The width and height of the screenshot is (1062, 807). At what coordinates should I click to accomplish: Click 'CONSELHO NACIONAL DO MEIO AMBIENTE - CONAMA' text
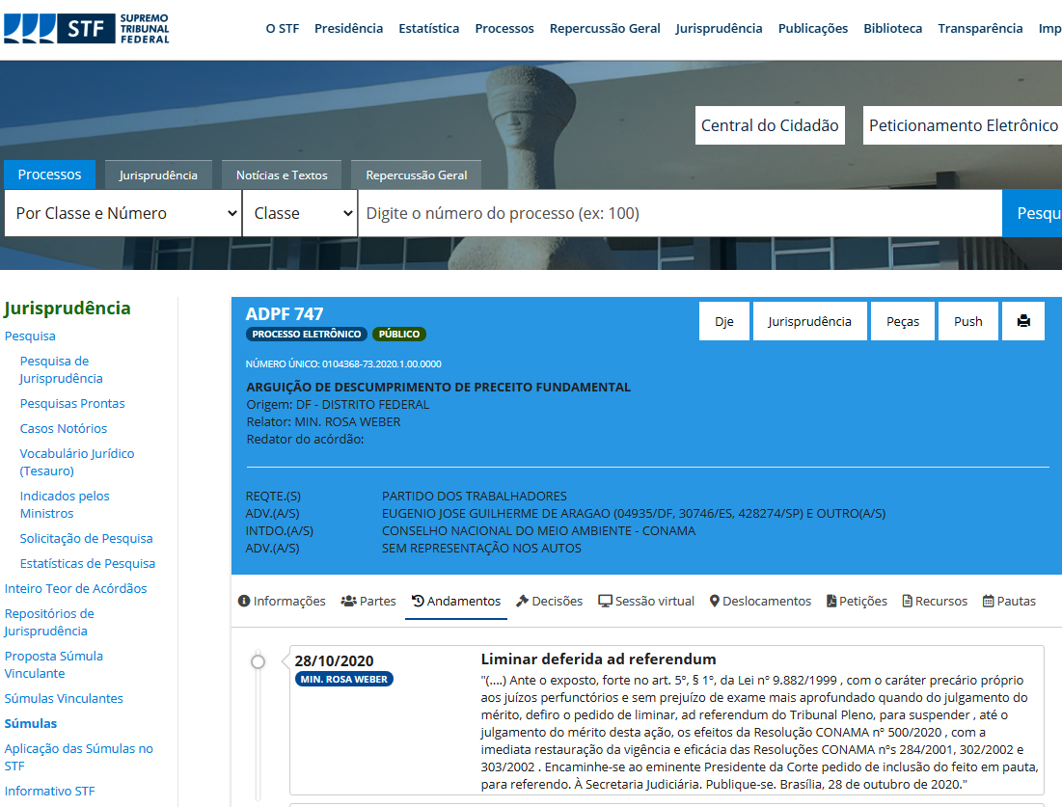[538, 531]
